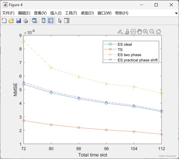Click the Link Plot toolbar icon
Screen dimensions: 179x159
(34, 21)
